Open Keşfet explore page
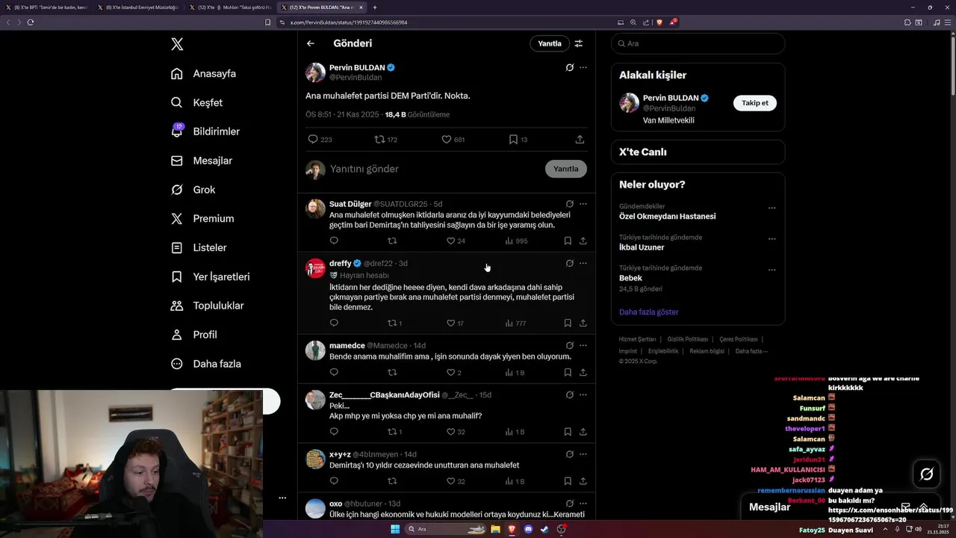The height and width of the screenshot is (538, 956). (196, 102)
